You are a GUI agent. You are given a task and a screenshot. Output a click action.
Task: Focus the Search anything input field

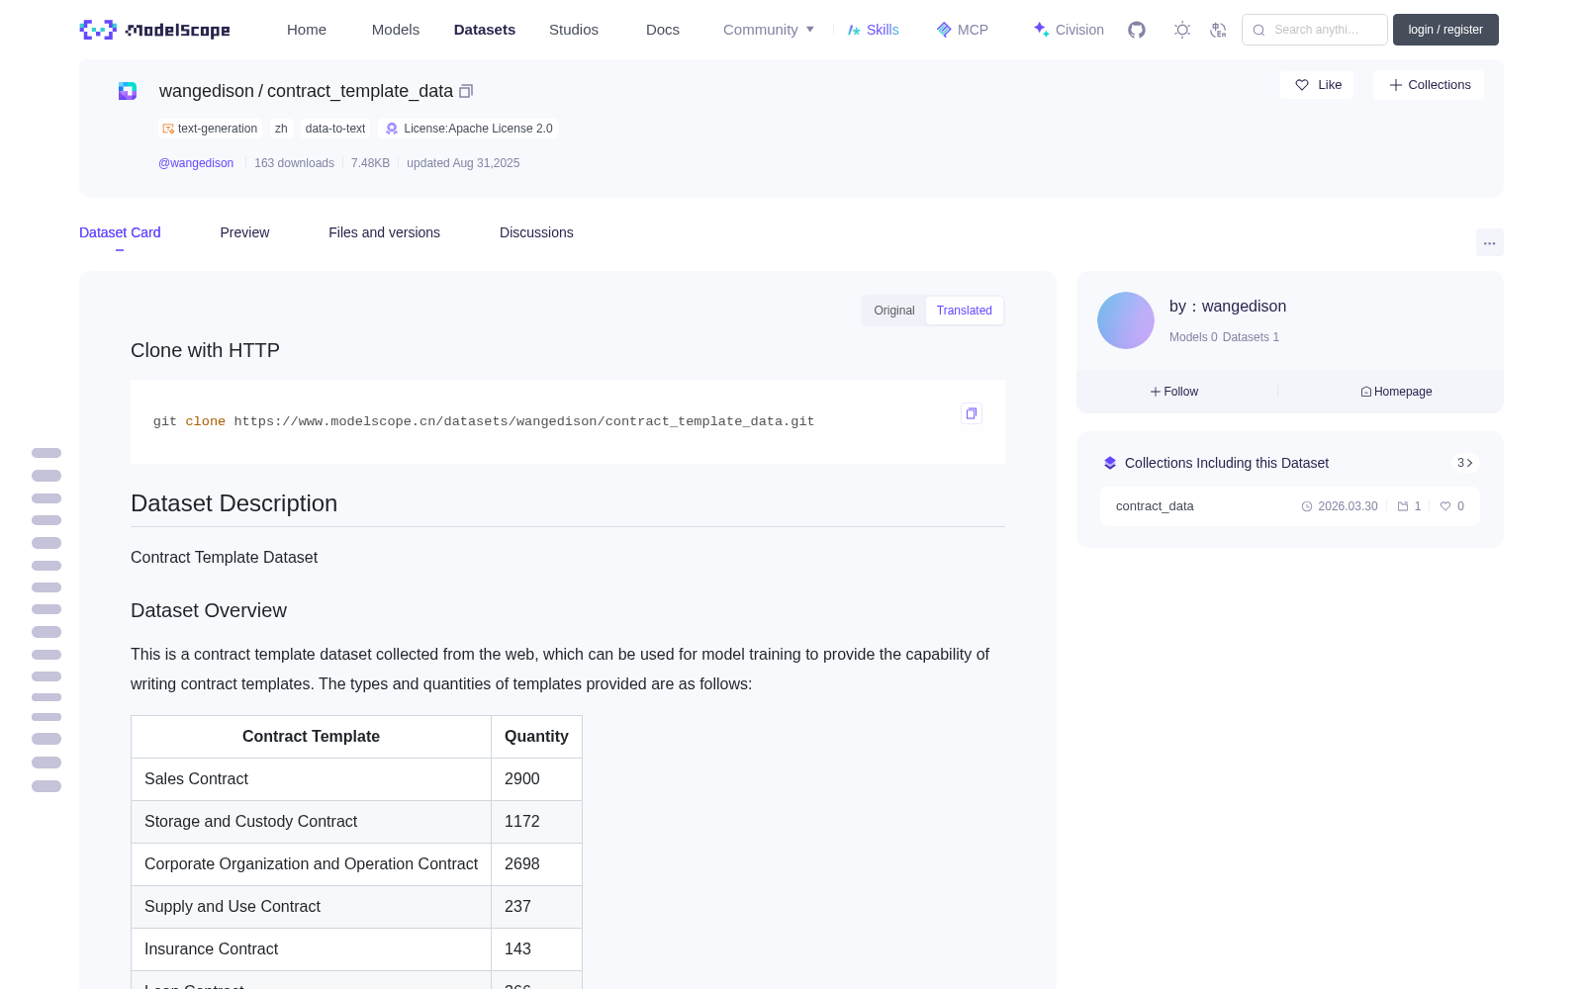point(1316,30)
